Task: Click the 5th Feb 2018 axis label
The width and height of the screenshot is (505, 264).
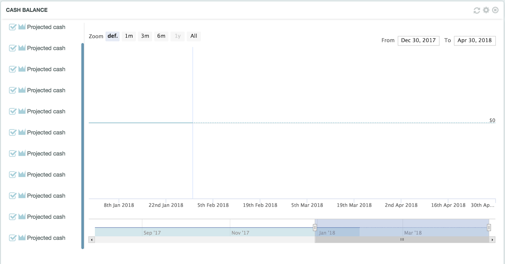Action: tap(213, 205)
